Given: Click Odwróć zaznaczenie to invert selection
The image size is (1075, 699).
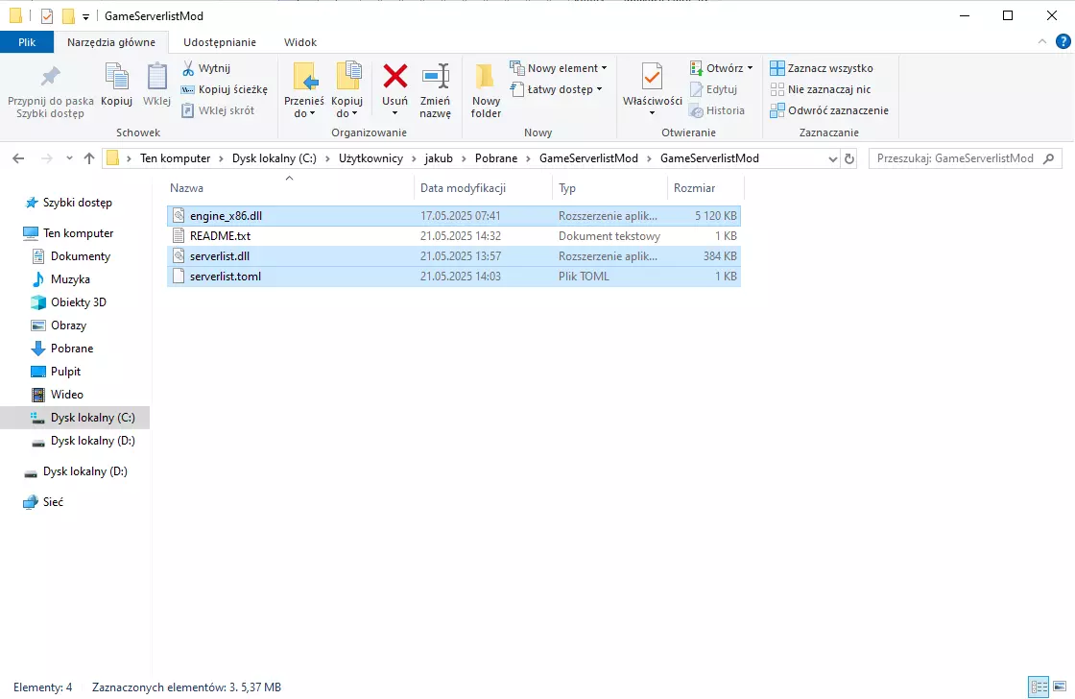Looking at the screenshot, I should [828, 110].
